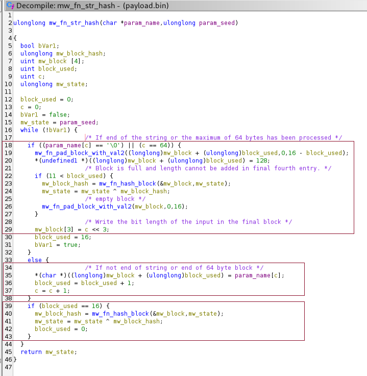This screenshot has height=376, width=367.
Task: Click the 'uint c;' declaration
Action: coord(33,77)
